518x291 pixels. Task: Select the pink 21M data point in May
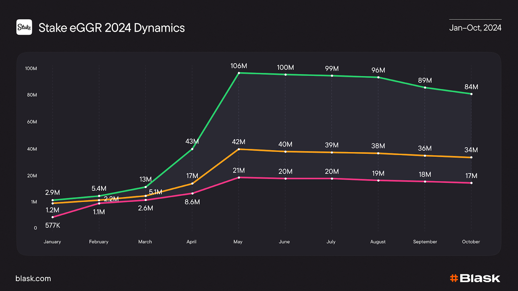coord(239,178)
